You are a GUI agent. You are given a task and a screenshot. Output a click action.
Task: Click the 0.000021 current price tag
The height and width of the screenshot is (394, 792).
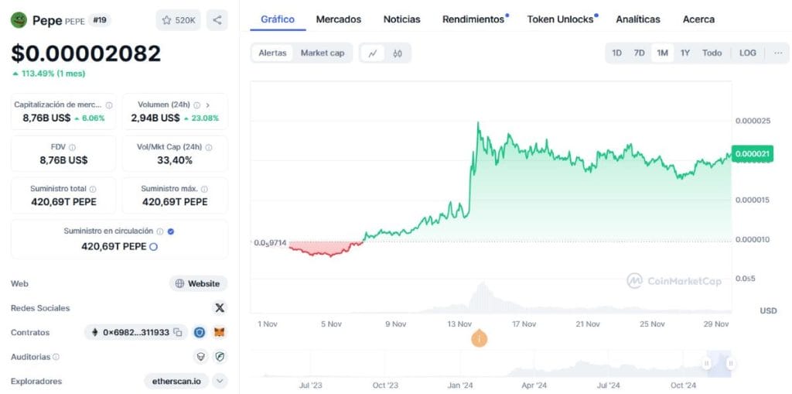point(752,154)
